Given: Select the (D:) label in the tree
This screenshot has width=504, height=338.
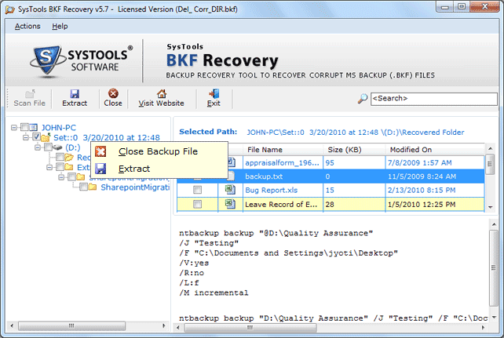Looking at the screenshot, I should (x=73, y=147).
